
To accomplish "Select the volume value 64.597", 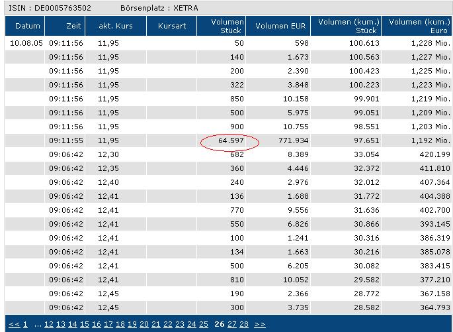I will [231, 140].
